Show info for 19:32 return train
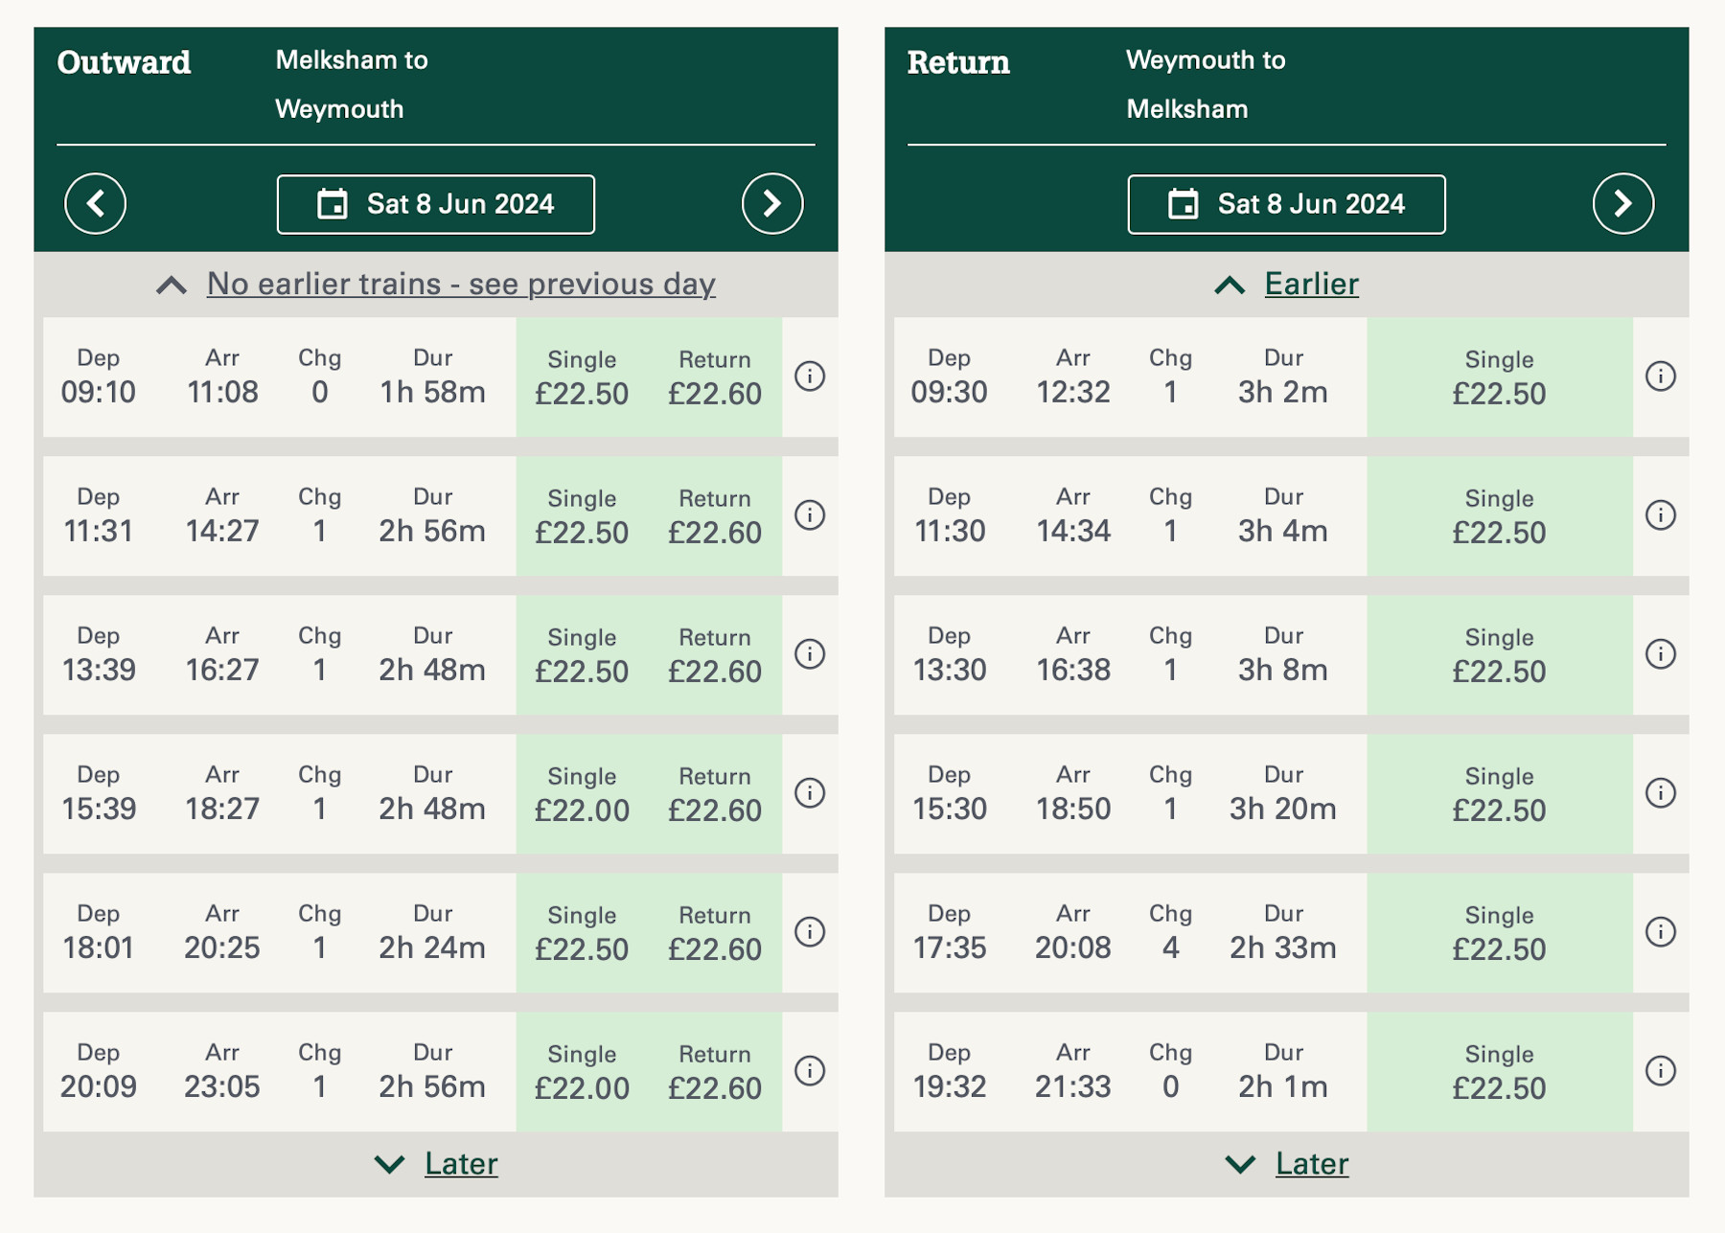Image resolution: width=1725 pixels, height=1233 pixels. point(1660,1071)
